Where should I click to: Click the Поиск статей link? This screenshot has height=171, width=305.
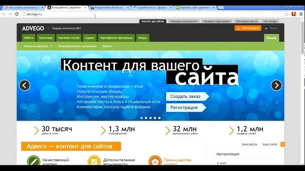(x=269, y=144)
